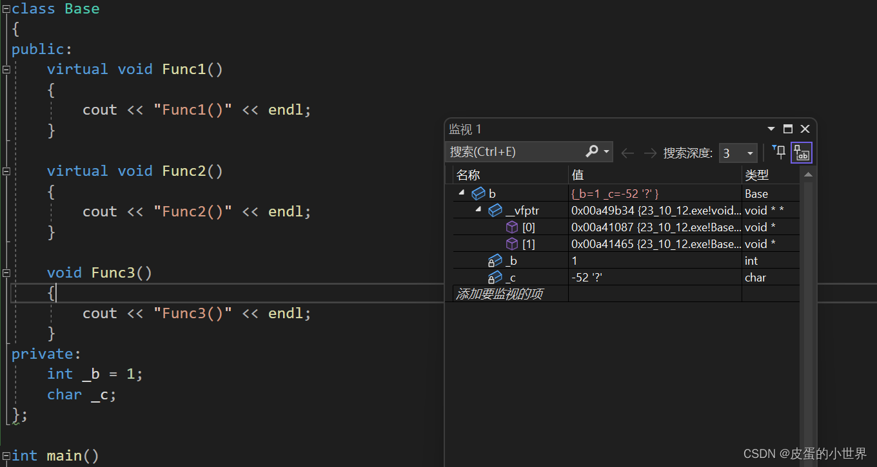Image resolution: width=877 pixels, height=467 pixels.
Task: Click the "Func3()" string literal
Action: pos(193,313)
